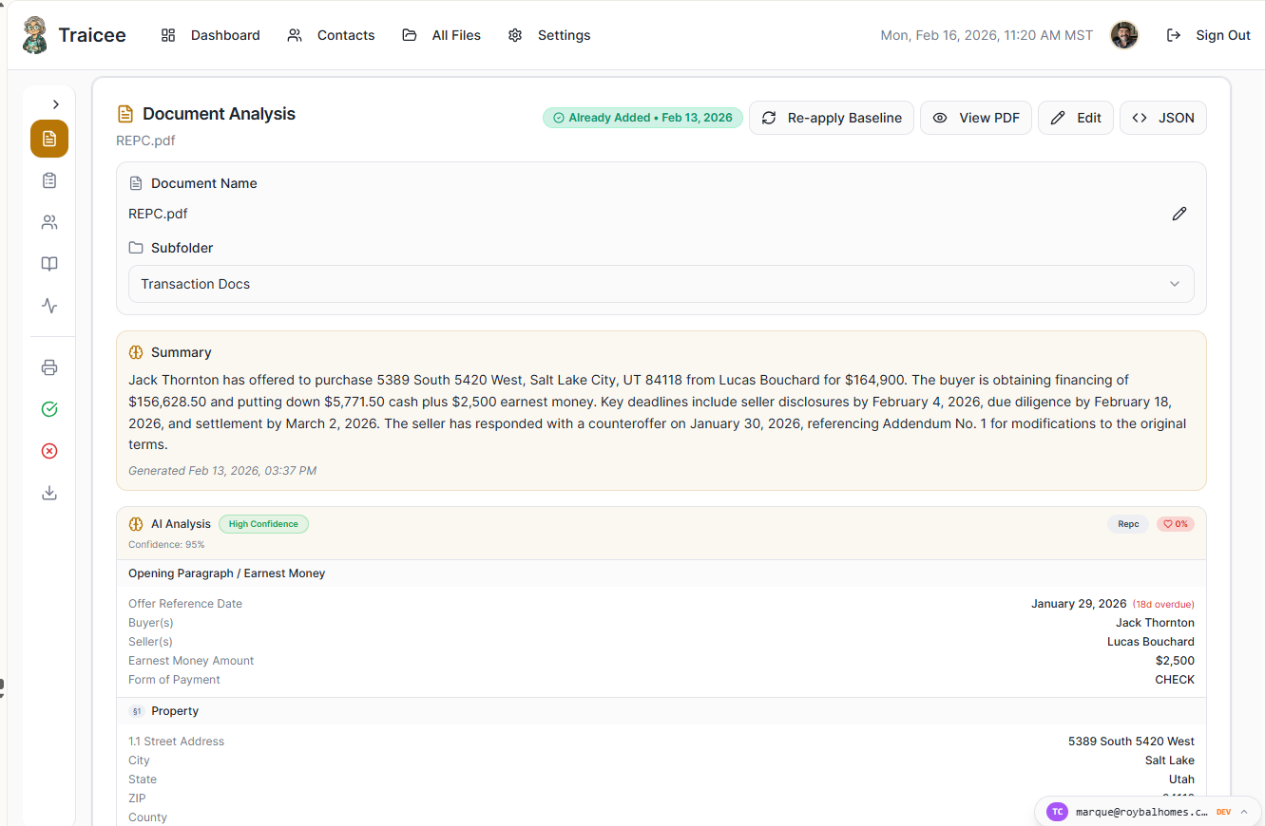Viewport: 1265px width, 826px height.
Task: Click the View PDF button
Action: pos(975,118)
